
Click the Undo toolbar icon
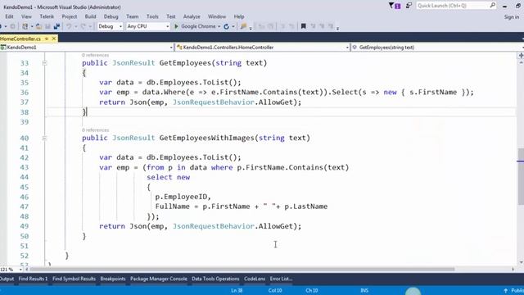click(x=69, y=26)
